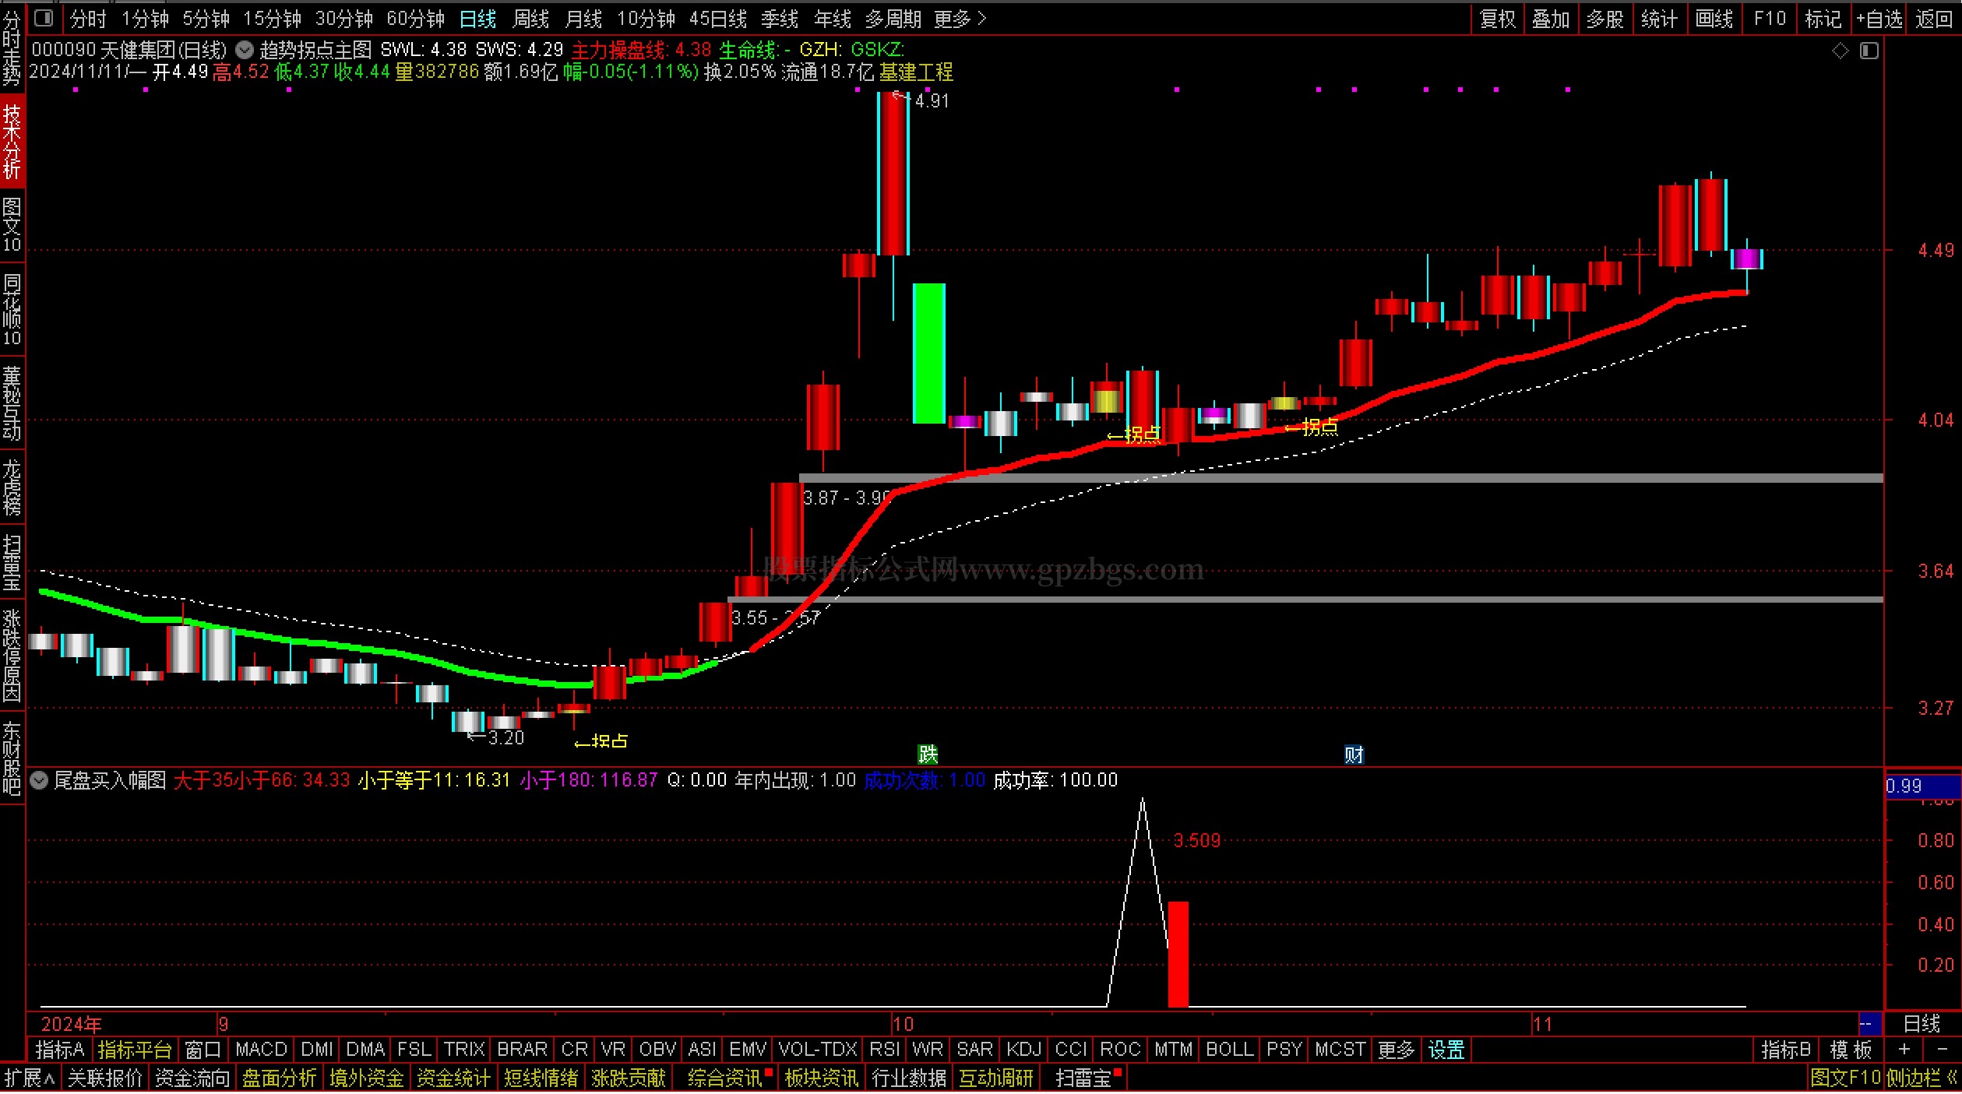This screenshot has width=1962, height=1094.
Task: Activate the 画线 drawing tools
Action: coord(1714,18)
